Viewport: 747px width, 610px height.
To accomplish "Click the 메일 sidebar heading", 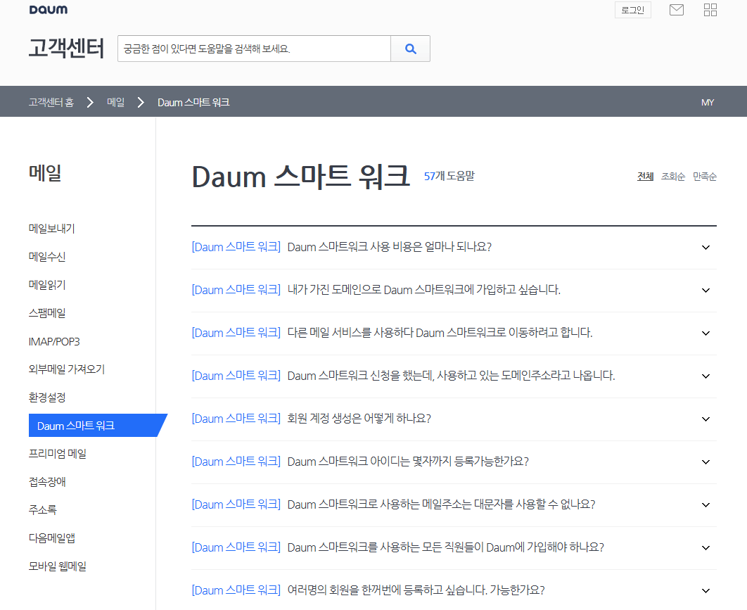I will [45, 172].
